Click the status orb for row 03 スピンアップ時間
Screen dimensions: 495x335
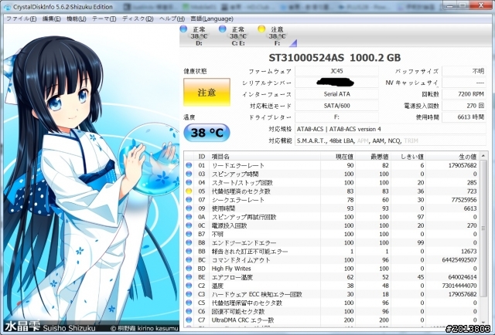point(189,174)
